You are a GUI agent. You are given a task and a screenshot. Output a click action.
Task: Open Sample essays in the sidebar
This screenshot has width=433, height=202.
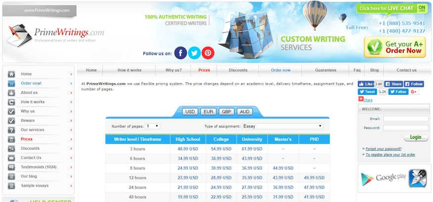(35, 186)
